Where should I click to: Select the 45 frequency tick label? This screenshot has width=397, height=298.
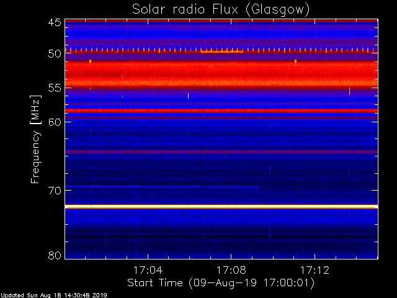[55, 22]
